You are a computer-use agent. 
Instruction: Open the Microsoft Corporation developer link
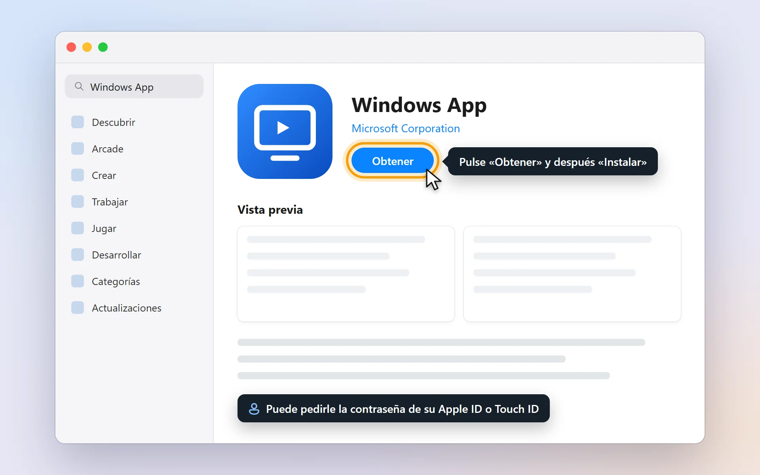point(405,128)
